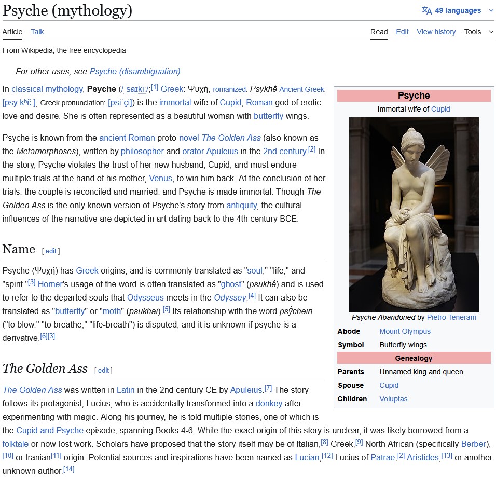Follow the donkey link
496x477 pixels.
click(269, 404)
